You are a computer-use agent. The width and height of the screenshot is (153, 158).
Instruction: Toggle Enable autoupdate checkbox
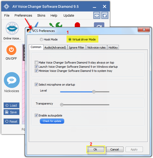36,115
